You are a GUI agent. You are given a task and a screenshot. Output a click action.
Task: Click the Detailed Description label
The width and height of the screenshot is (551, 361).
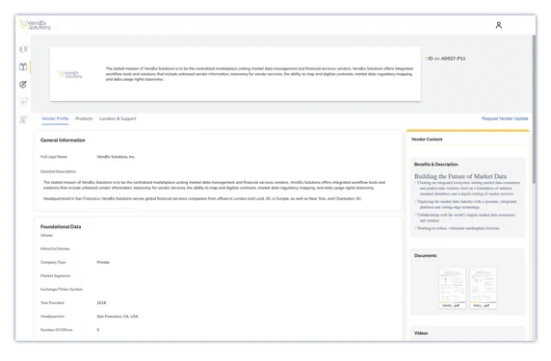[x=58, y=171]
